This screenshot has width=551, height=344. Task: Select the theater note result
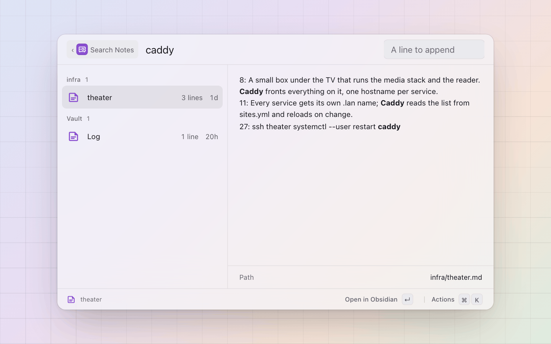coord(142,97)
